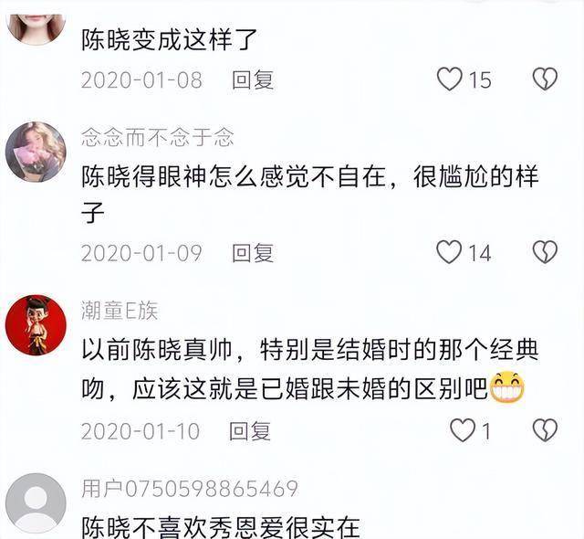Image resolution: width=584 pixels, height=539 pixels.
Task: Open the default gray avatar of 用户0750598865469
Action: click(x=36, y=503)
